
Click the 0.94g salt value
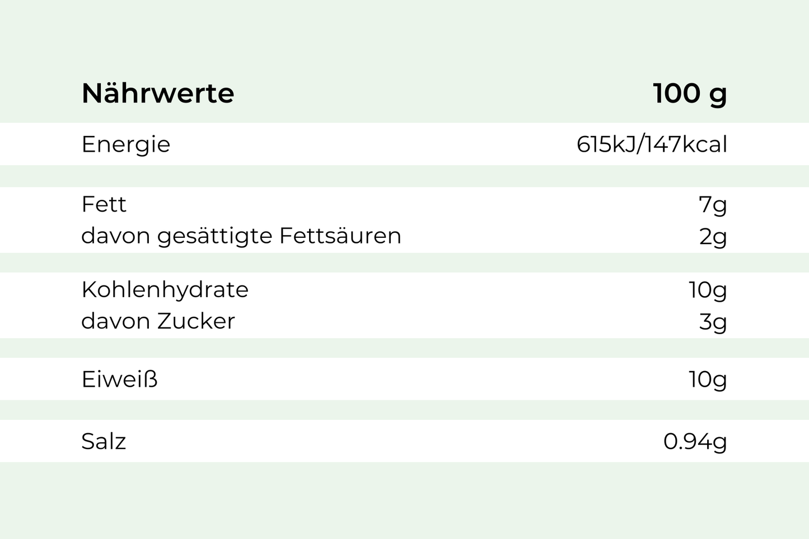695,442
